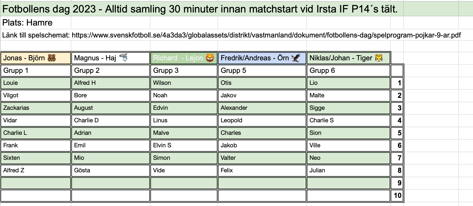473x206 pixels.
Task: Open the svenskfotboll.se spelschema link
Action: pyautogui.click(x=266, y=35)
